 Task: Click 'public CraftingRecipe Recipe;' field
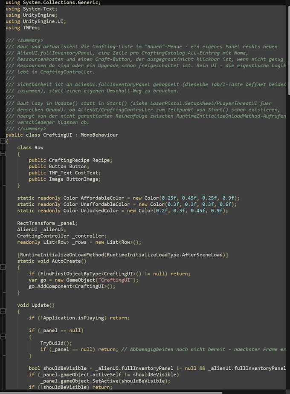pos(70,160)
